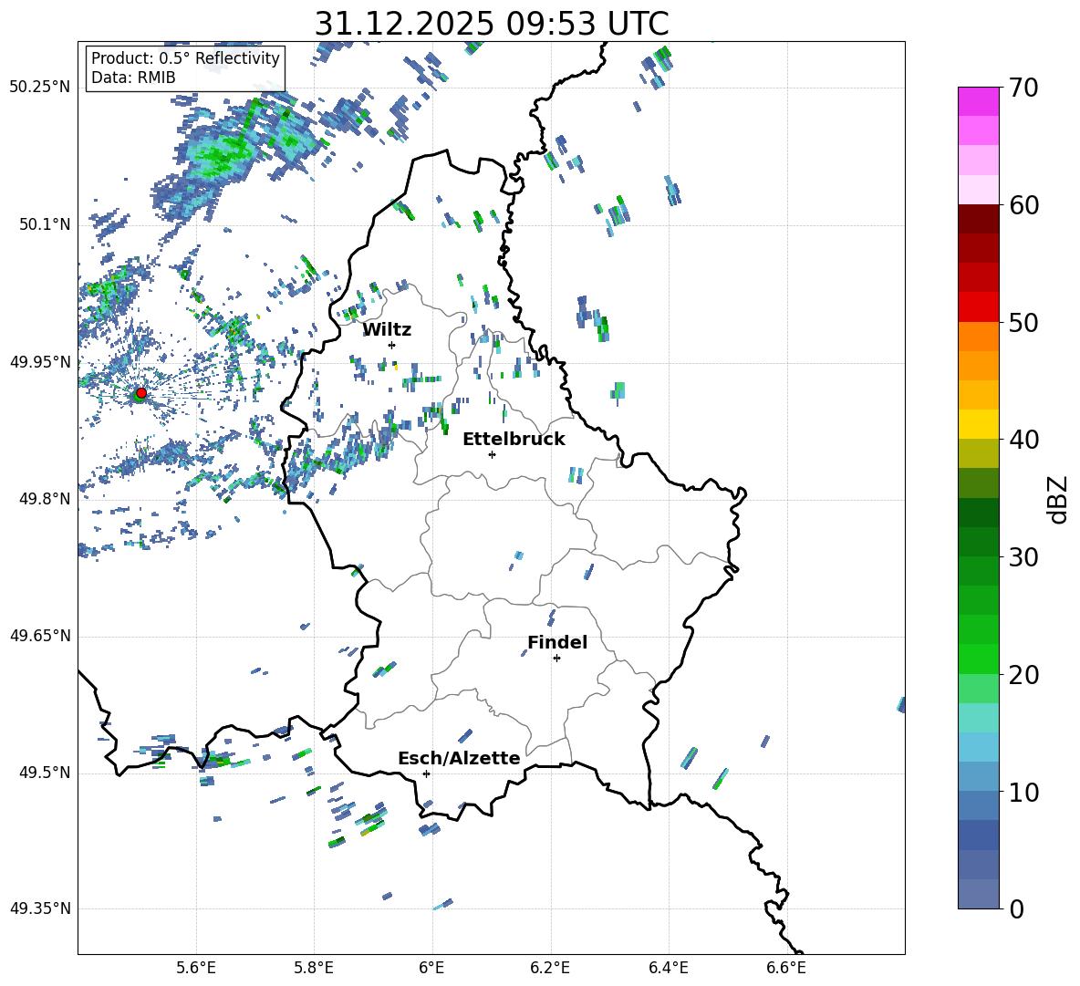Click the red radar location marker

(140, 393)
